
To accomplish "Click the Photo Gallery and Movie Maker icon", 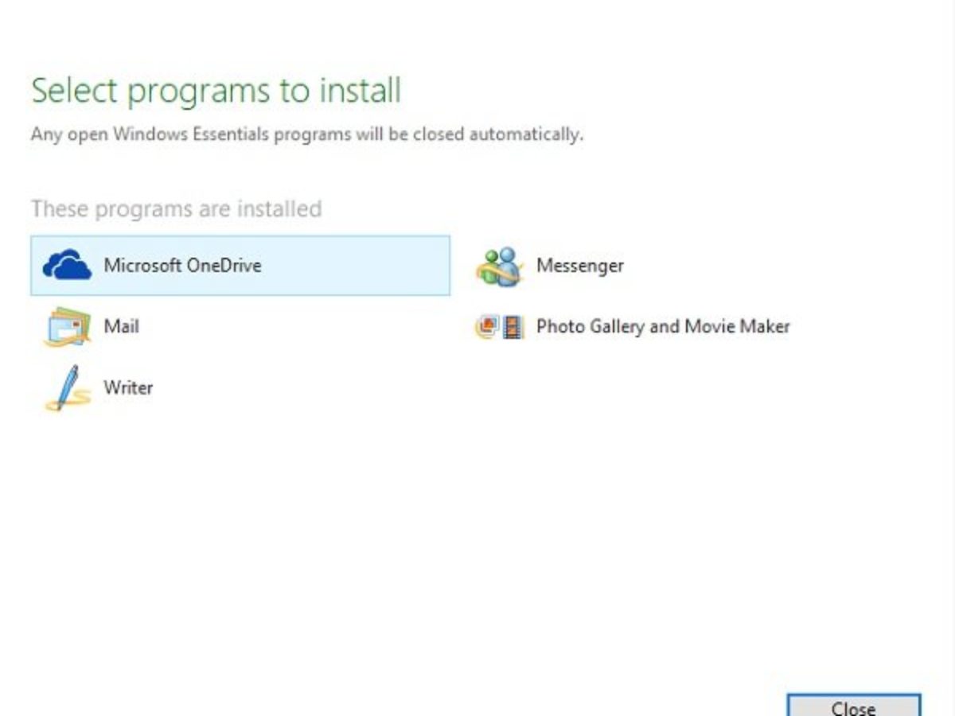I will [501, 327].
